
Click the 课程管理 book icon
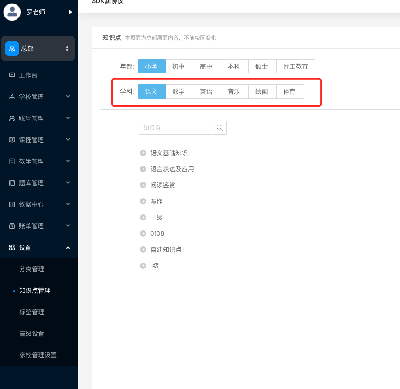(12, 139)
